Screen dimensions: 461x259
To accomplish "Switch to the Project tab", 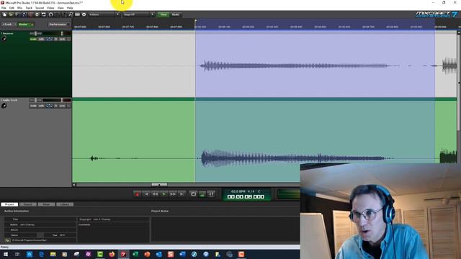I will 9,204.
